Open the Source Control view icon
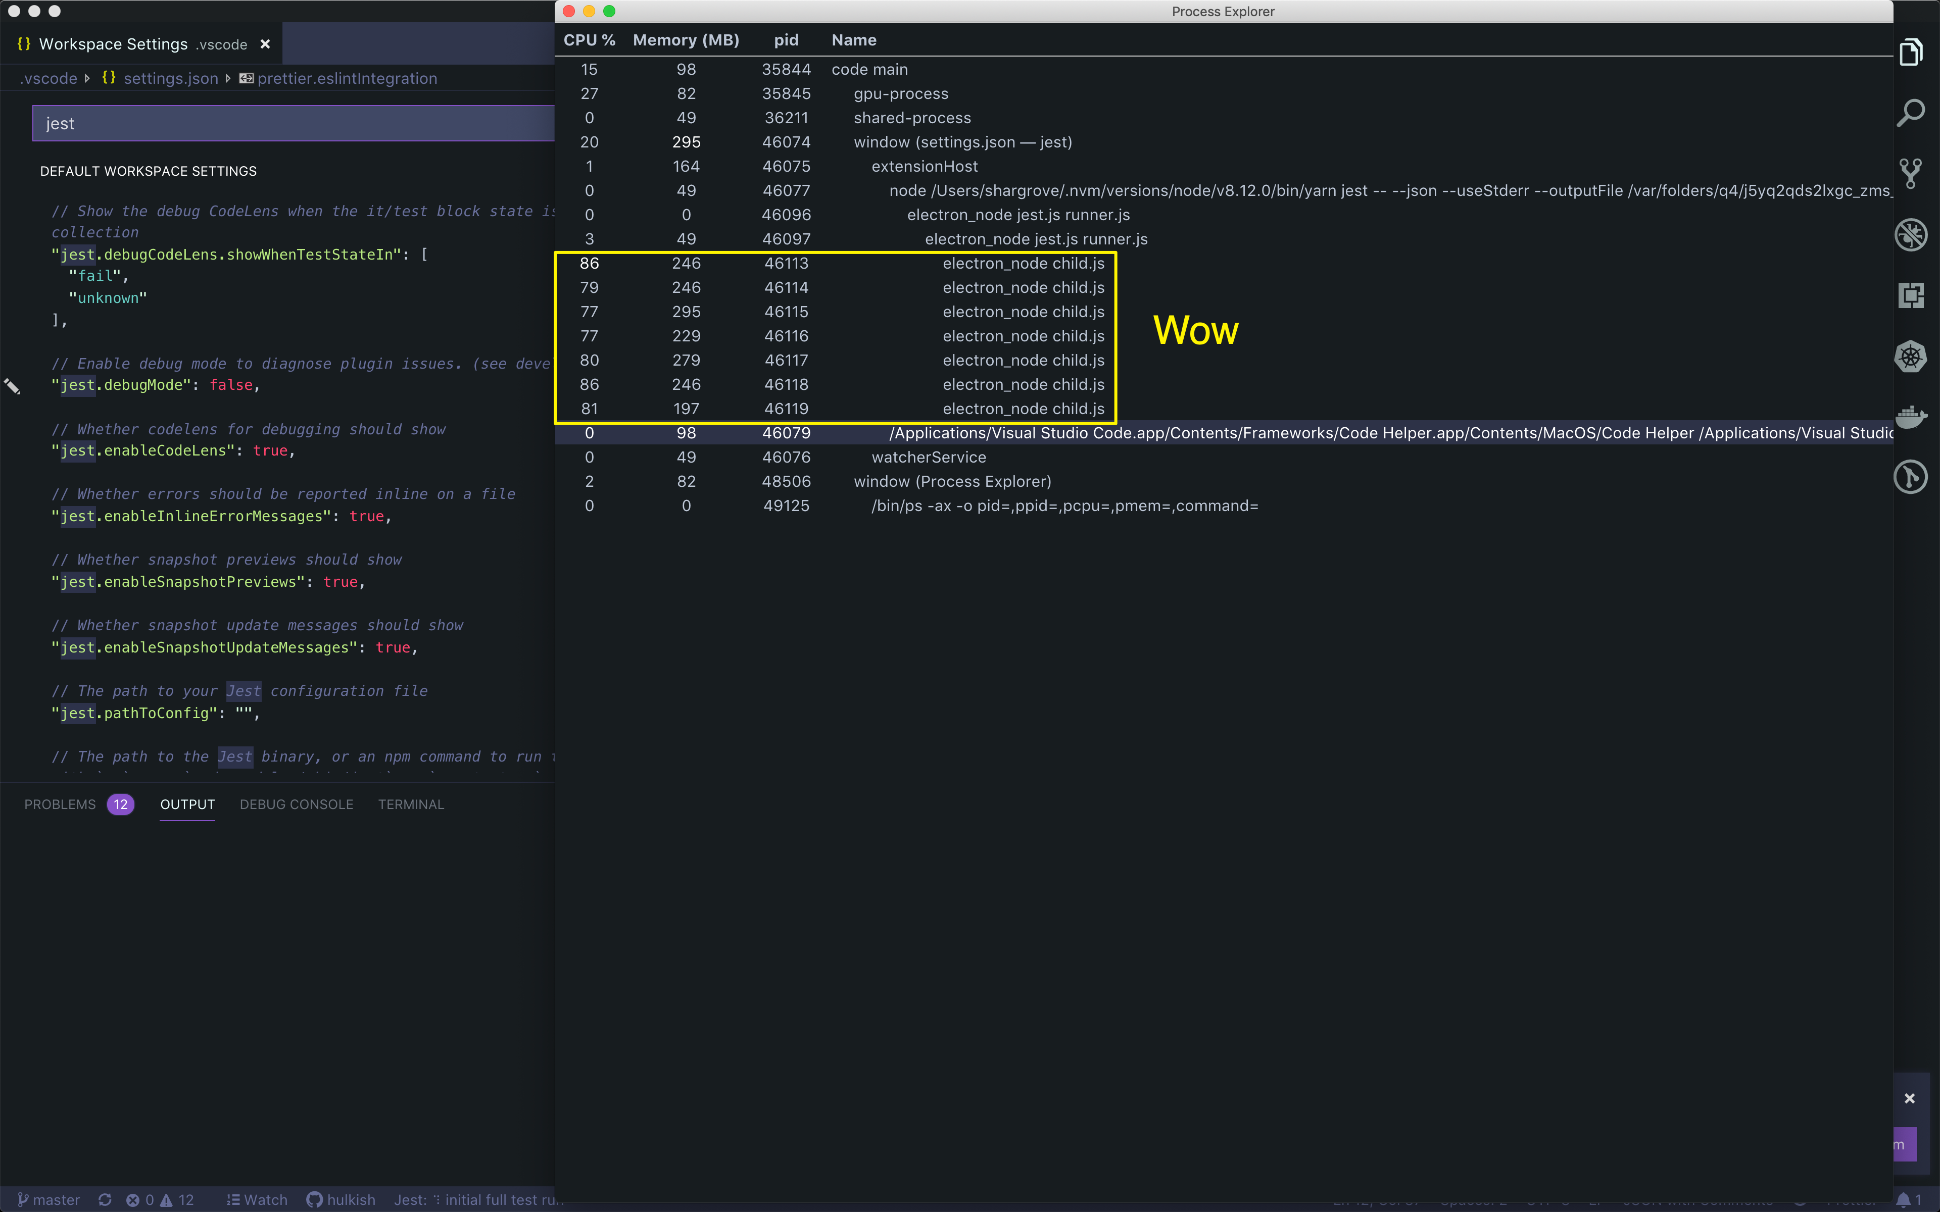 click(1911, 173)
